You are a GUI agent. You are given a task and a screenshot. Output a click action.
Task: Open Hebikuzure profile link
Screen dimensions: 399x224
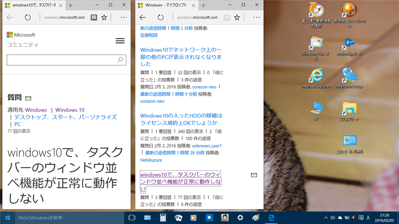pyautogui.click(x=151, y=160)
